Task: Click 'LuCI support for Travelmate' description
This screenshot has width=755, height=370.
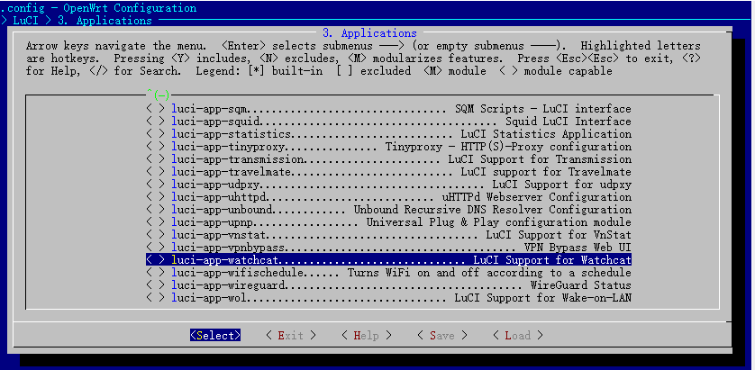Action: coord(546,172)
